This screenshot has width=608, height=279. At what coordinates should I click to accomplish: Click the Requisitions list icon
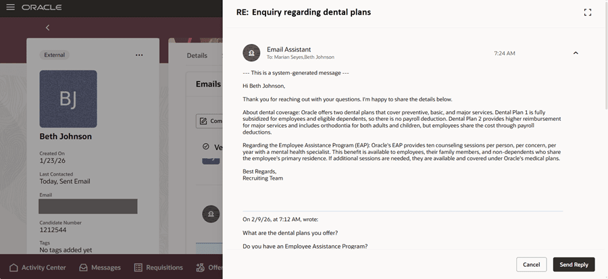coord(138,268)
